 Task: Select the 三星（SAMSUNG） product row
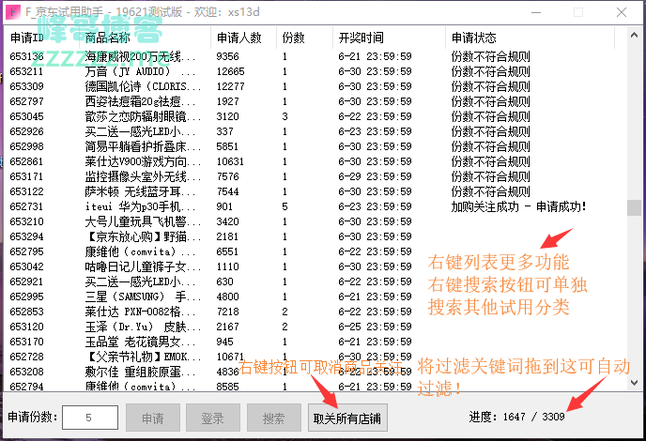(141, 297)
